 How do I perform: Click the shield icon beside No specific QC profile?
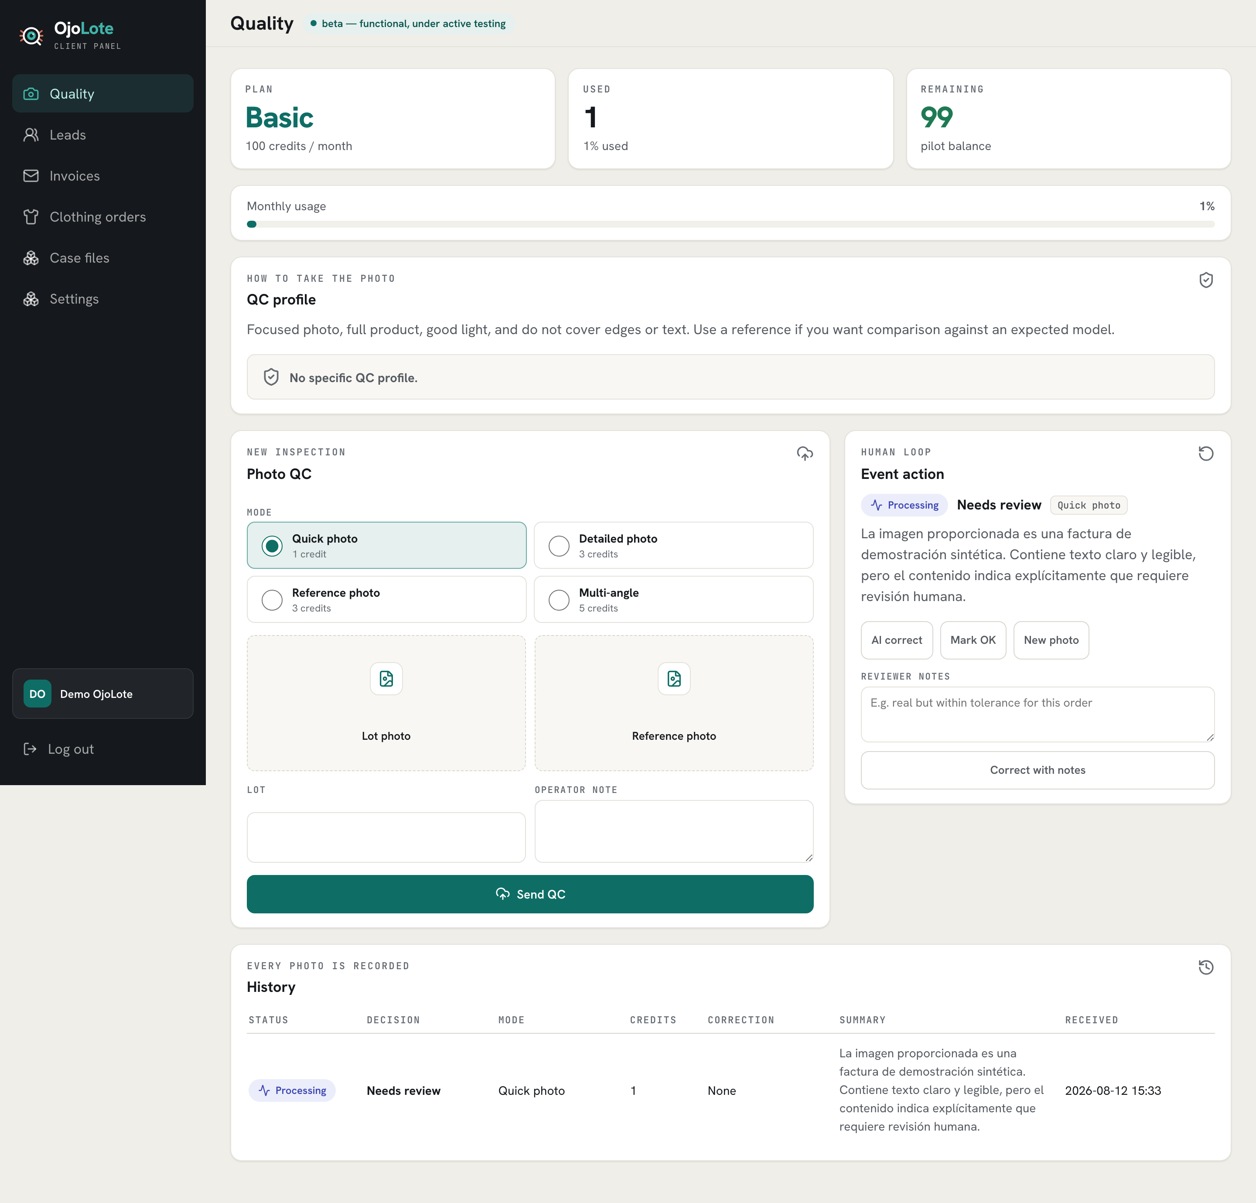point(271,377)
